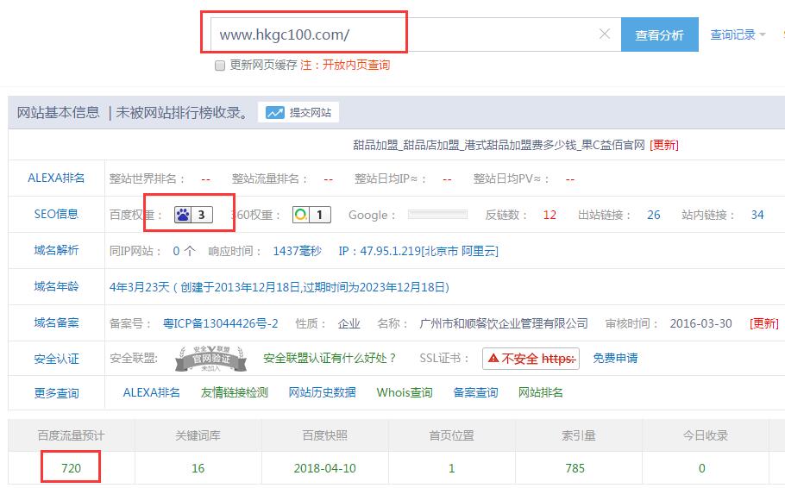Click the domain age text 4年3月23天
This screenshot has height=488, width=785.
[x=139, y=287]
